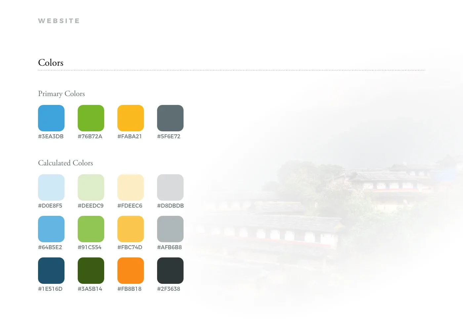Click the #5F6E72 hex label
The image size is (463, 333).
169,136
